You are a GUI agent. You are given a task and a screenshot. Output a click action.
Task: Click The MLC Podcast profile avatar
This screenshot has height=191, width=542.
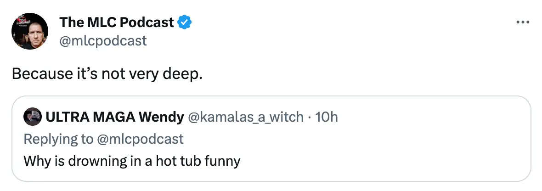coord(30,31)
